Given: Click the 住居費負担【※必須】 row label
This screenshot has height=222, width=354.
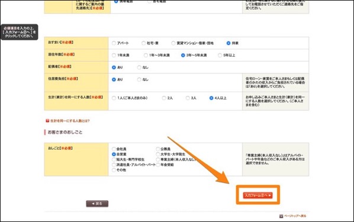Looking at the screenshot, I should [x=63, y=79].
